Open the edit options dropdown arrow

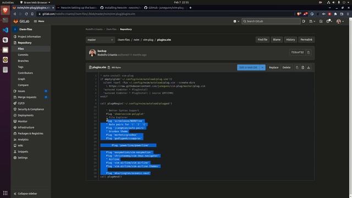(262, 68)
